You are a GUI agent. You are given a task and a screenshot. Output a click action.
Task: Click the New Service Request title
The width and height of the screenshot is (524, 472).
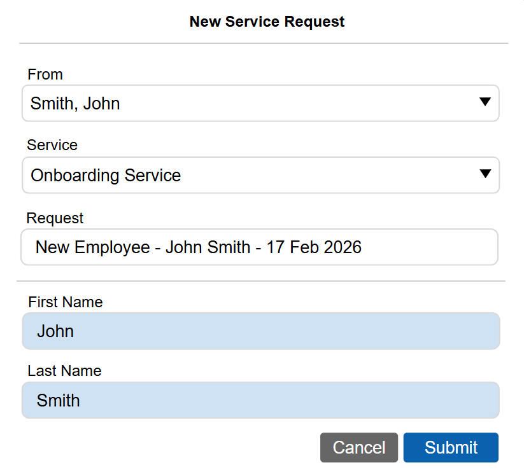267,21
